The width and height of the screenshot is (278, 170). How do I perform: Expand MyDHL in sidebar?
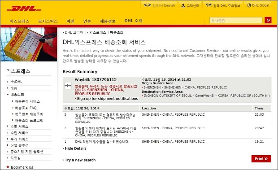point(16,82)
